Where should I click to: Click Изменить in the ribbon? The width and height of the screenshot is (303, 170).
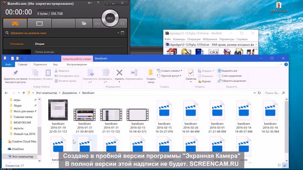pyautogui.click(x=205, y=76)
